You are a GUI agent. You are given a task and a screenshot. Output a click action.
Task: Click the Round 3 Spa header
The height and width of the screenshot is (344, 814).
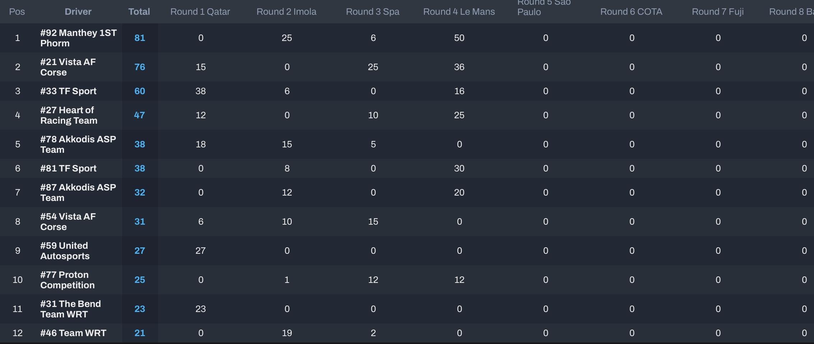tap(373, 12)
